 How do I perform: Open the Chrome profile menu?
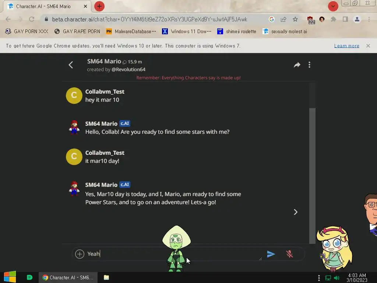(357, 19)
